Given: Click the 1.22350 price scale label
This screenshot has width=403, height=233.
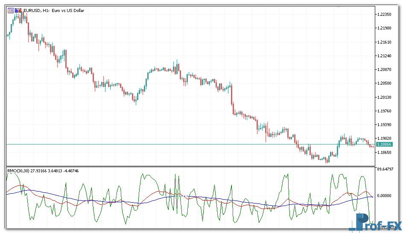Looking at the screenshot, I should (385, 15).
